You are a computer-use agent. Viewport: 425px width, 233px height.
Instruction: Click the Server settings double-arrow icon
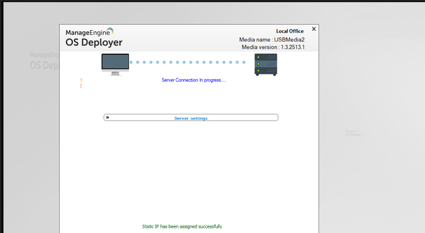coord(108,117)
